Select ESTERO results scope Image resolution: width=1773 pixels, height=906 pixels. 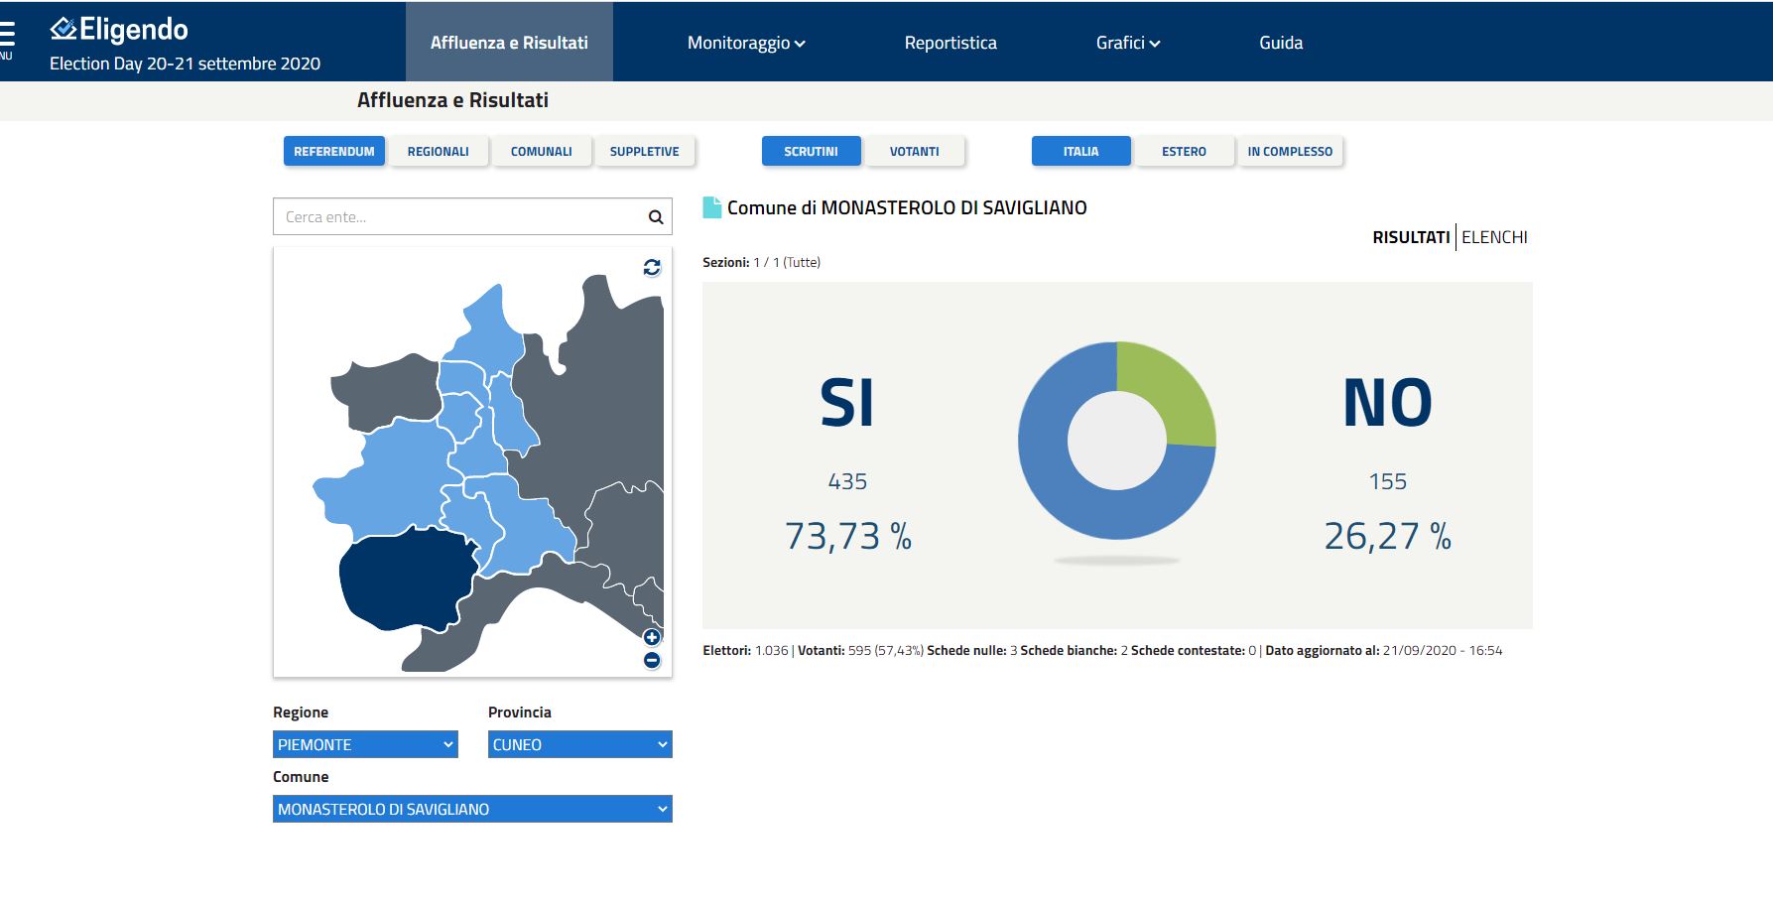pyautogui.click(x=1184, y=152)
